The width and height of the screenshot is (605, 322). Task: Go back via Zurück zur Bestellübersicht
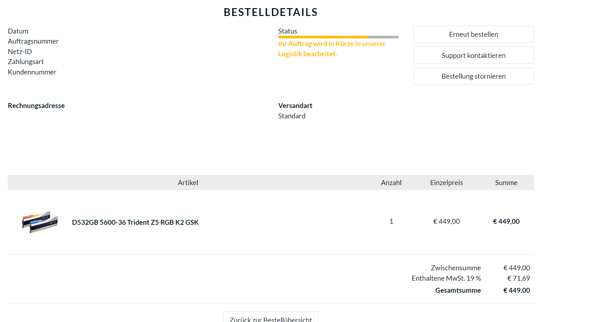271,318
